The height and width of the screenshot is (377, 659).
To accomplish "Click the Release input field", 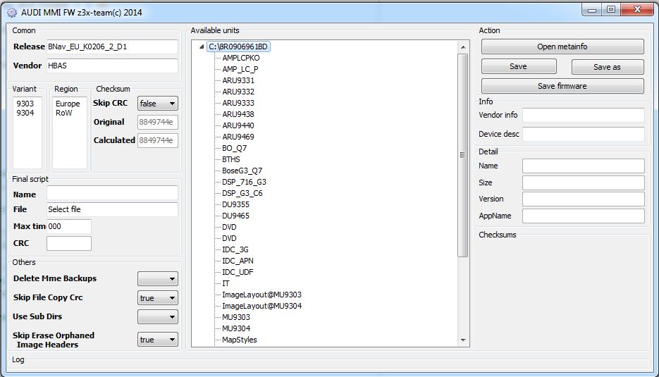I will tap(111, 47).
